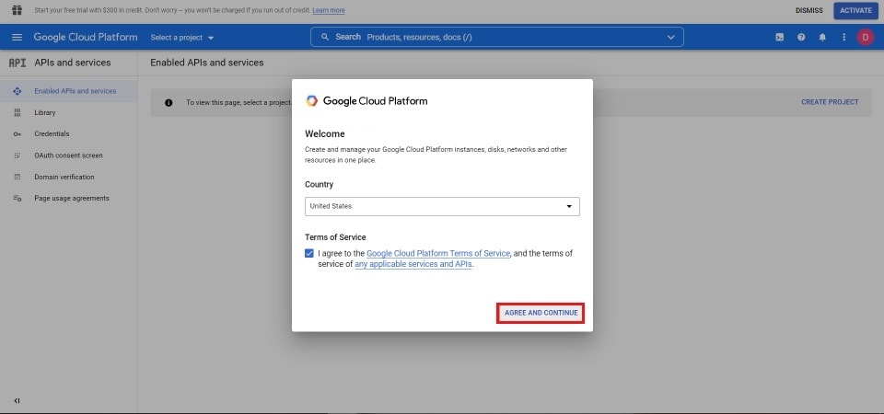The width and height of the screenshot is (884, 414).
Task: Open the hamburger navigation menu
Action: 17,37
